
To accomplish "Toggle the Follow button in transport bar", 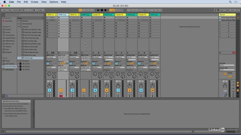I will tap(80, 10).
